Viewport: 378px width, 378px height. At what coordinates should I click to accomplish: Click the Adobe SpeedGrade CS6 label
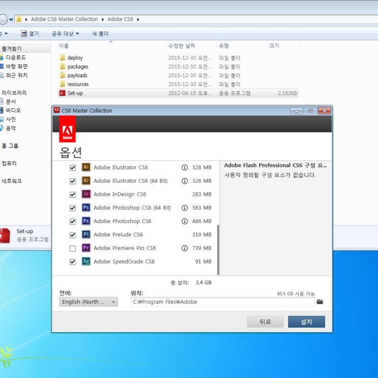click(124, 261)
